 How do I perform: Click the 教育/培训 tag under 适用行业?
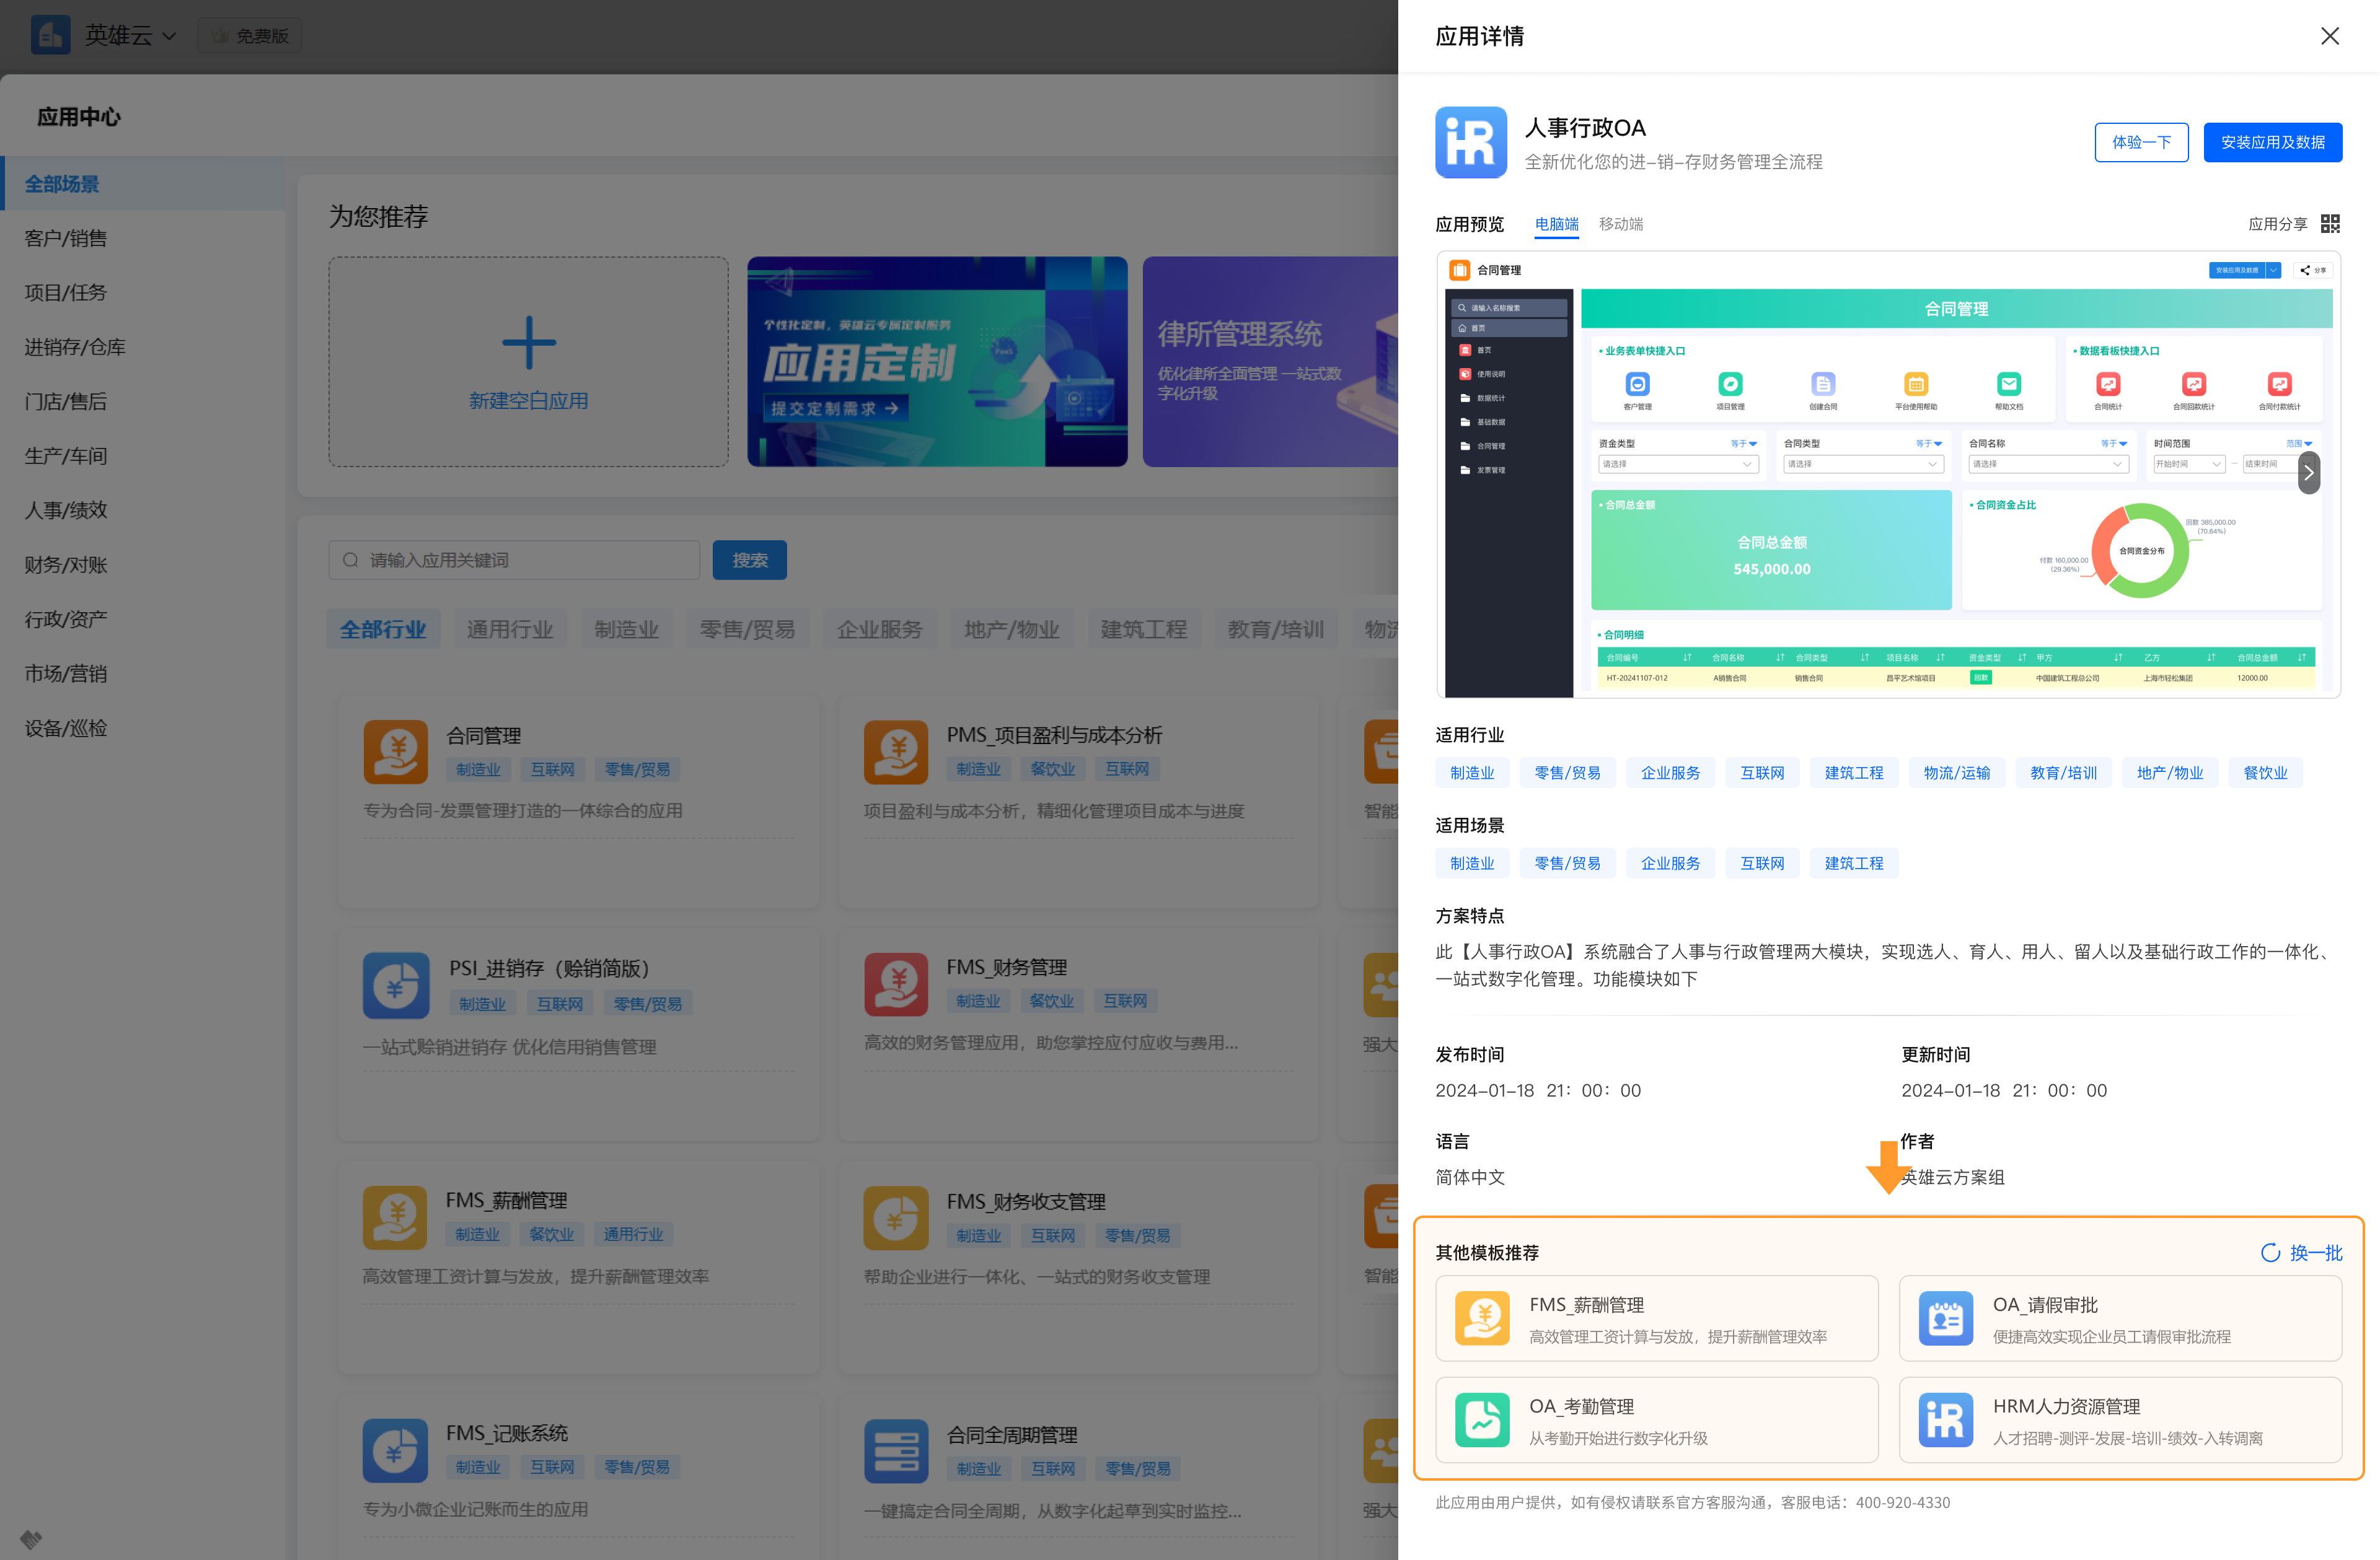coord(2063,773)
